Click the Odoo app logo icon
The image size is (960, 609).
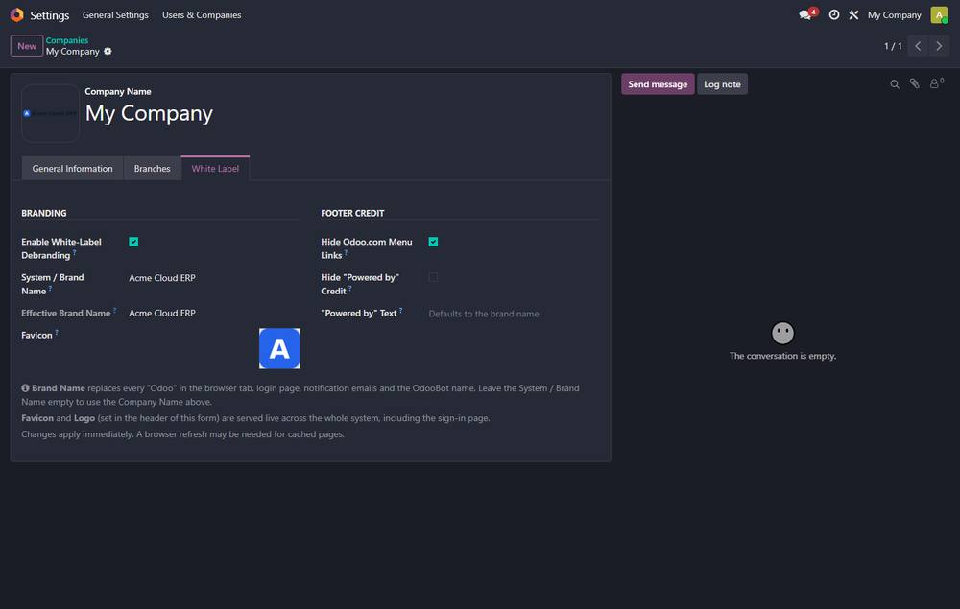(16, 14)
